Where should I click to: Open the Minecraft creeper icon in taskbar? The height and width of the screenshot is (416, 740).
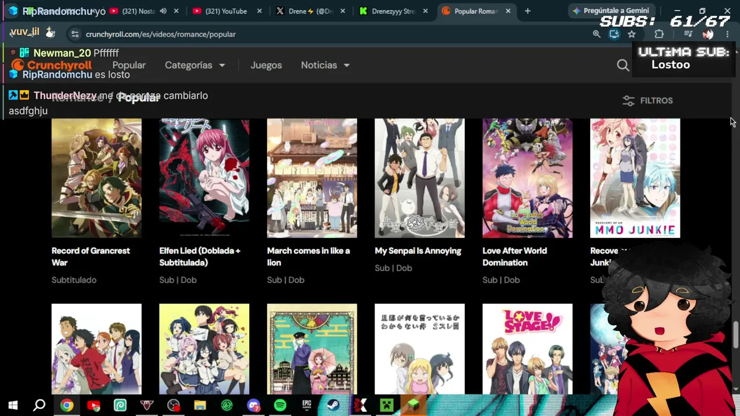[387, 406]
